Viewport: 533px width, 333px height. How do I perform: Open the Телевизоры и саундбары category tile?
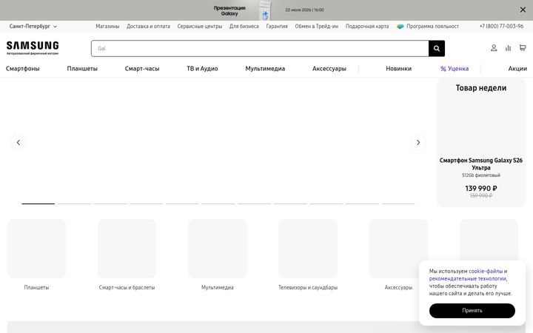308,255
